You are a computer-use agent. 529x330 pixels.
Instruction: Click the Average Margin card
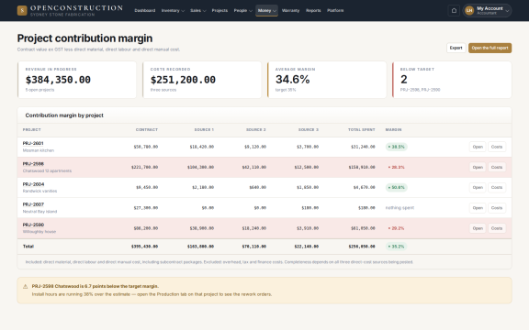[327, 80]
